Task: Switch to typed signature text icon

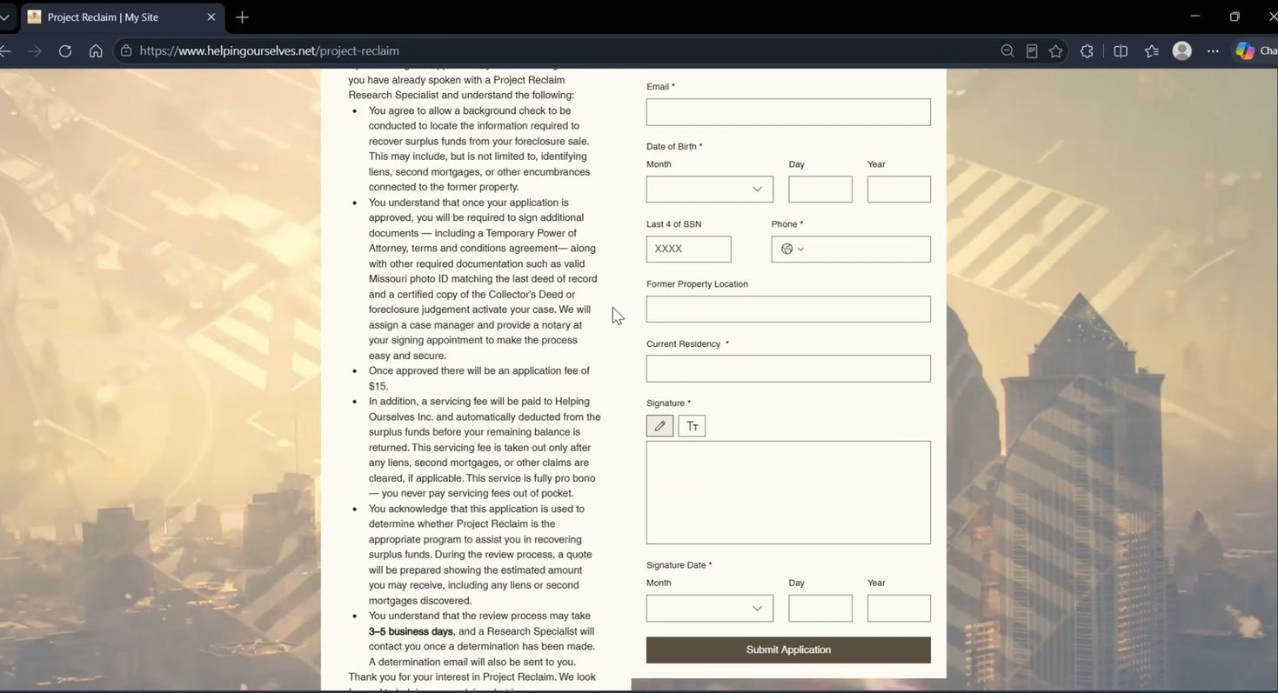Action: [x=692, y=426]
